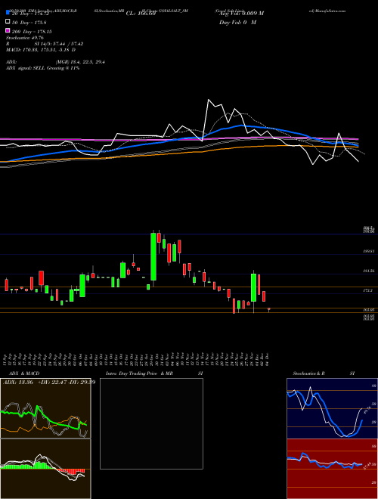Screen dimensions: 378x499
Task: Click the MACD histogram chart panel
Action: click(45, 469)
